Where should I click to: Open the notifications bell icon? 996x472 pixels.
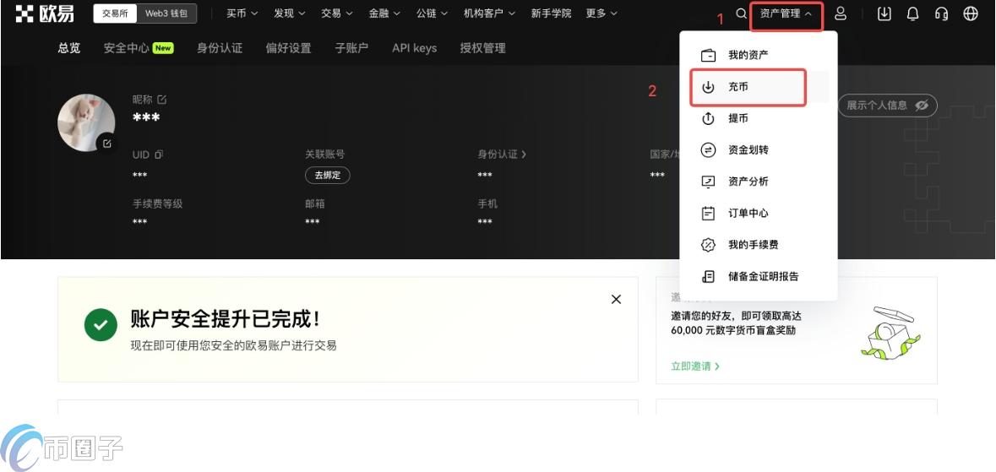click(x=912, y=14)
